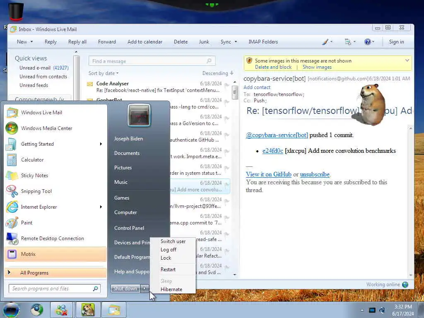The height and width of the screenshot is (318, 424).
Task: Open the Sort by date dropdown
Action: tap(103, 73)
